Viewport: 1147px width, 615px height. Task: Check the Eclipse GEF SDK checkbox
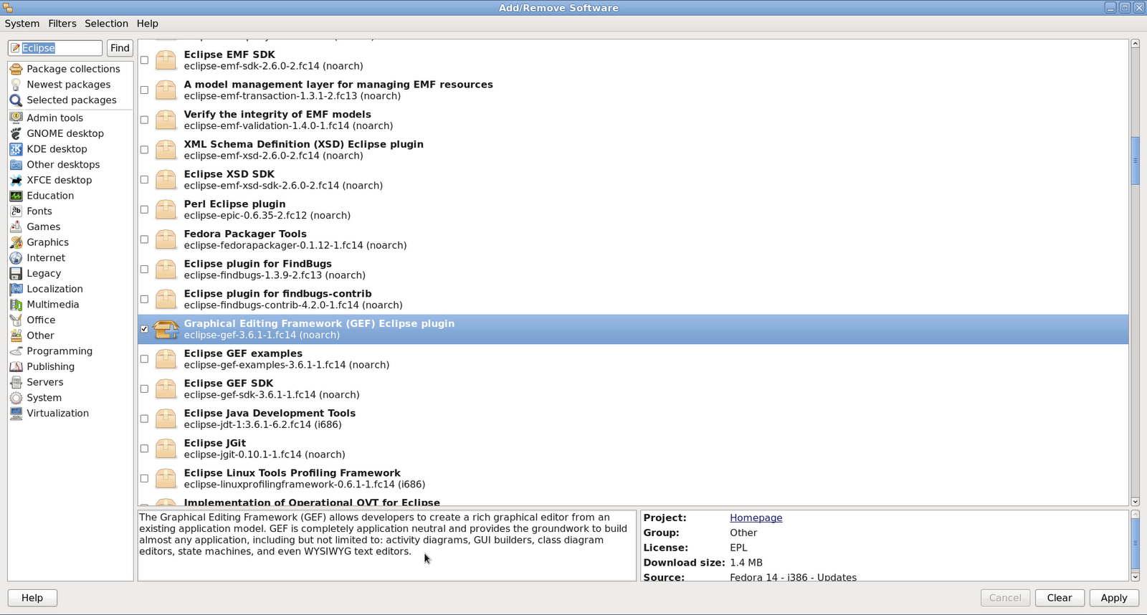click(144, 389)
